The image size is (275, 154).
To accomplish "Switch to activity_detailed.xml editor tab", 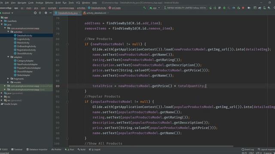I will click(96, 13).
